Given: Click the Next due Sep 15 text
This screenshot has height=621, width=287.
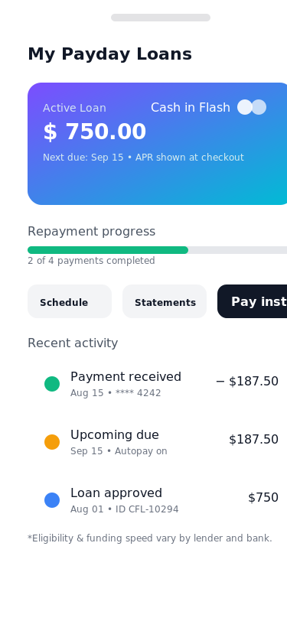Looking at the screenshot, I should [83, 158].
